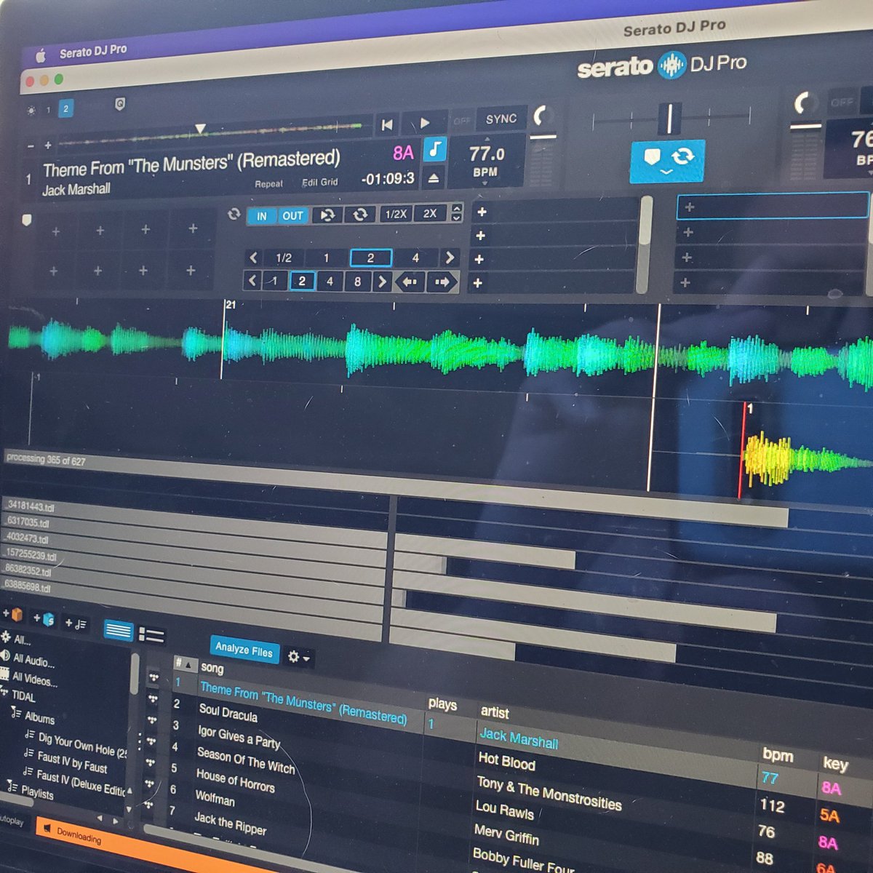Switch to album art list view
This screenshot has width=873, height=873.
[x=151, y=635]
